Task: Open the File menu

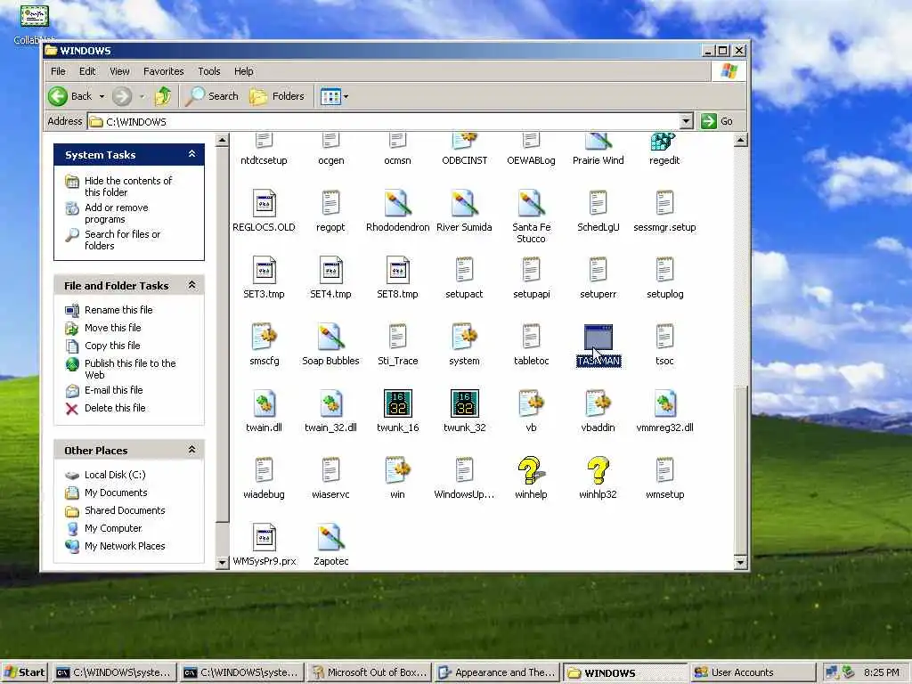Action: (x=58, y=71)
